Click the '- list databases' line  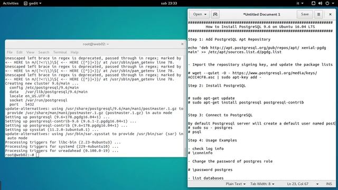[205, 178]
